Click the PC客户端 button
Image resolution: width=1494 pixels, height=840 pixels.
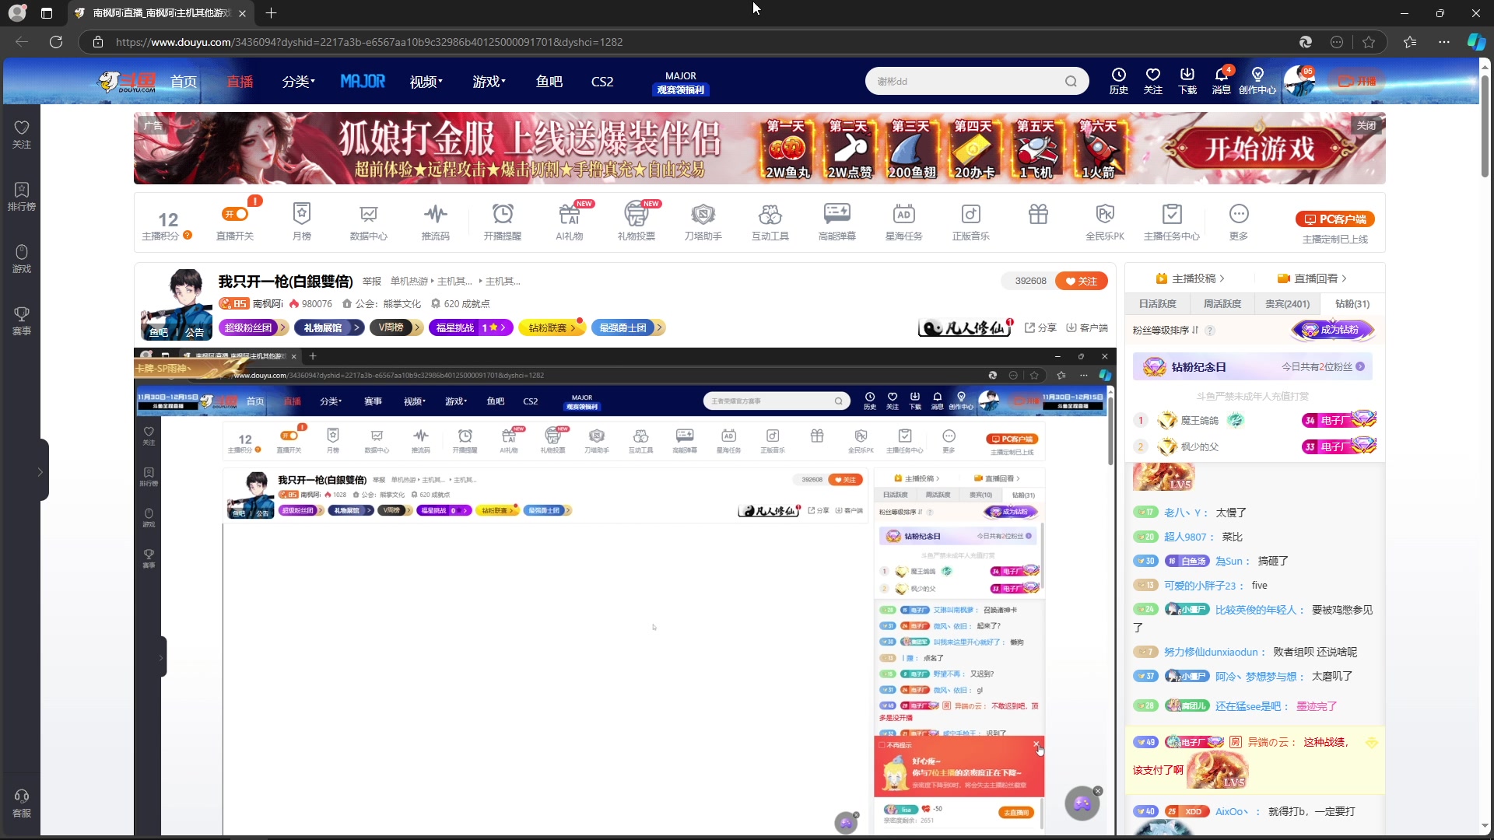tap(1335, 219)
